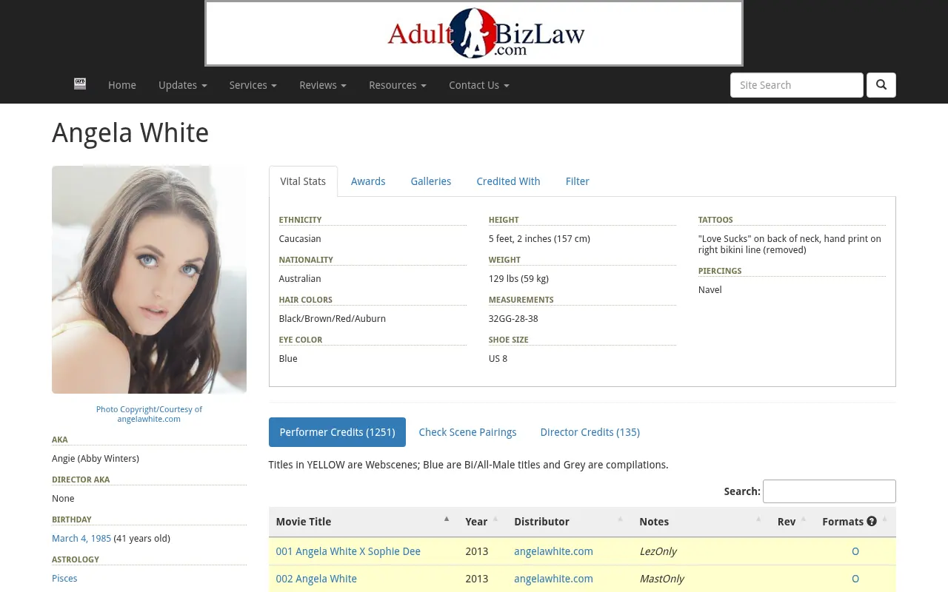Open the Reviews dropdown menu
The height and width of the screenshot is (592, 948).
pos(323,85)
